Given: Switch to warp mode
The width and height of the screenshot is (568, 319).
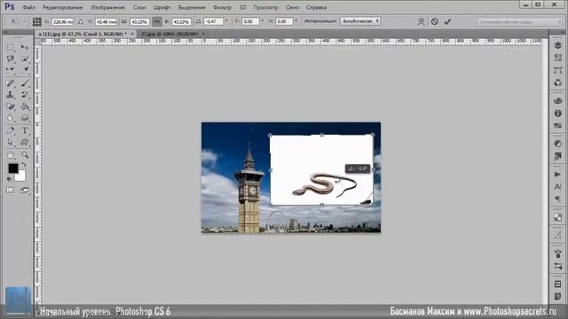Looking at the screenshot, I should [x=421, y=21].
